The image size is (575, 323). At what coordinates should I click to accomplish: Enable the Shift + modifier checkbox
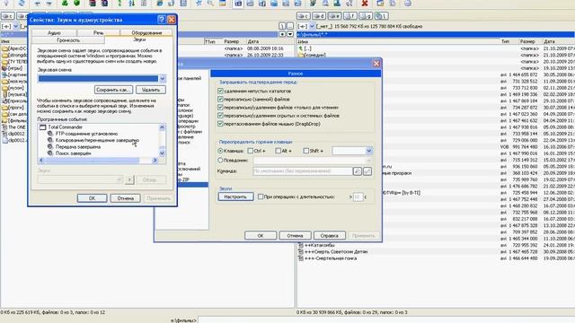pyautogui.click(x=305, y=151)
